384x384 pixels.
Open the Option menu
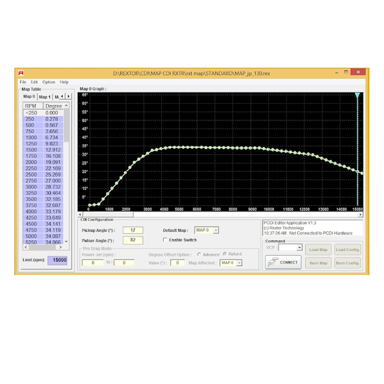click(x=48, y=82)
